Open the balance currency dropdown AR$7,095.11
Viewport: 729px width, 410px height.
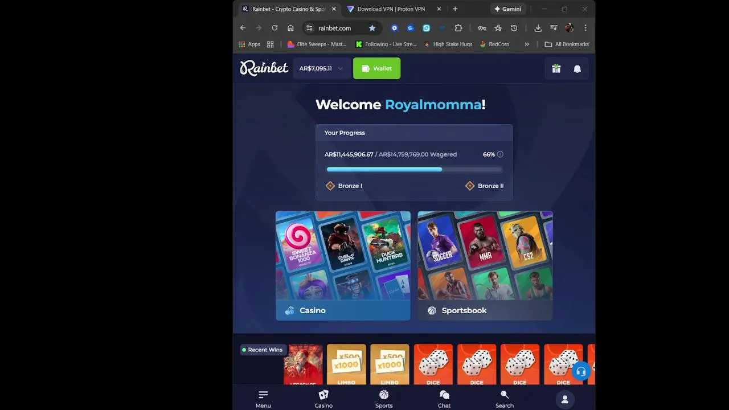point(321,68)
